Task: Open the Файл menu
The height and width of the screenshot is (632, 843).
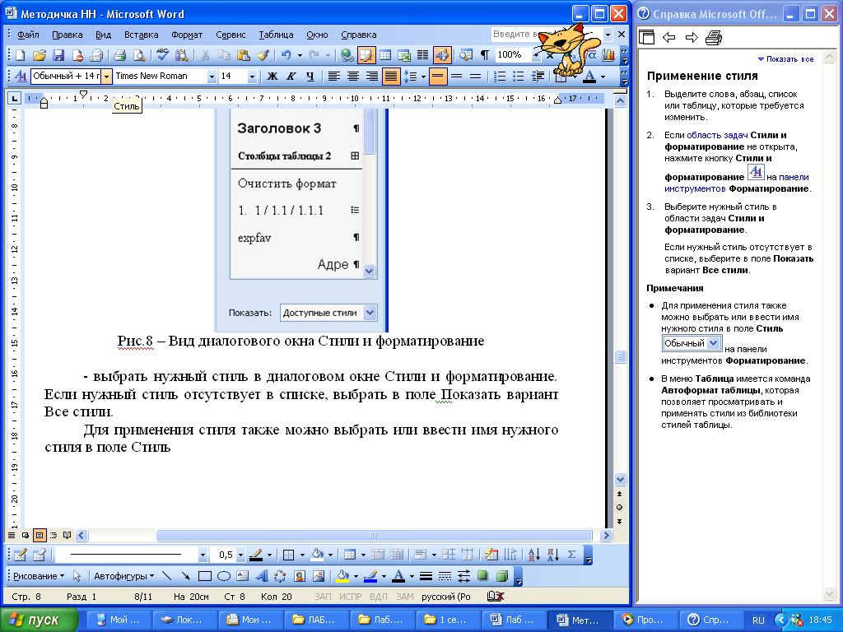Action: 28,35
